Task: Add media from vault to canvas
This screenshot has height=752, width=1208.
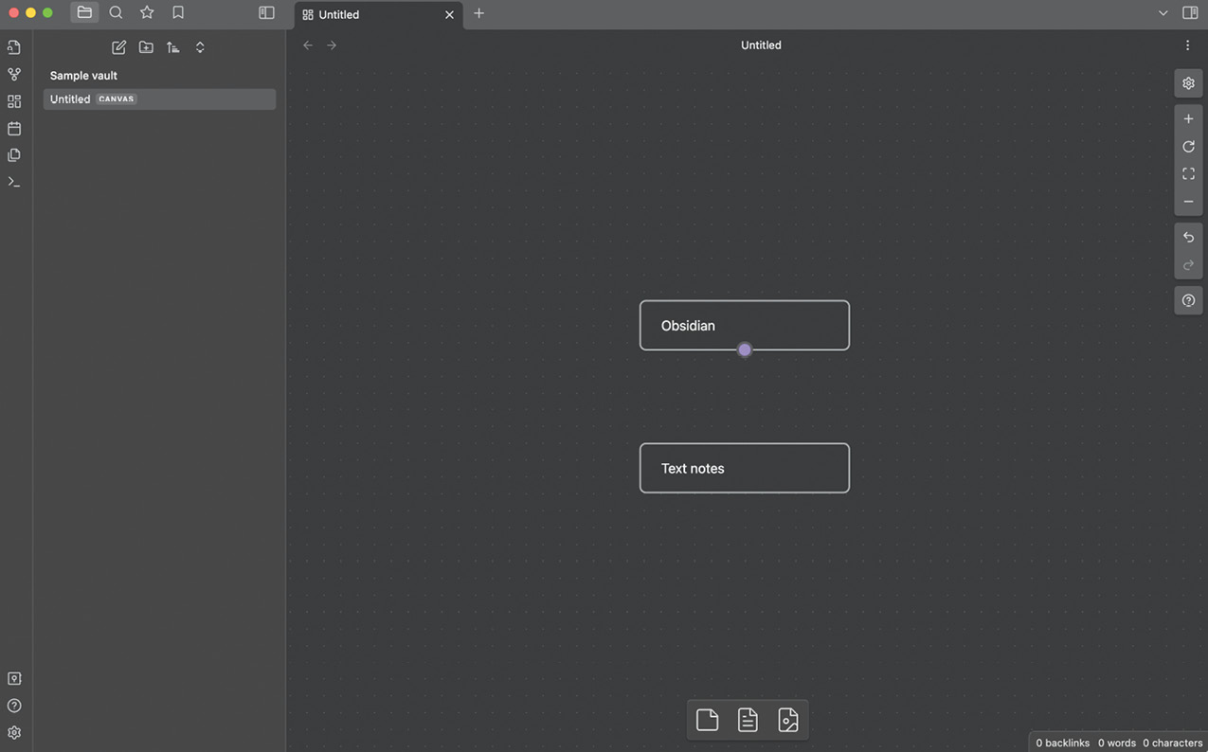Action: click(787, 720)
